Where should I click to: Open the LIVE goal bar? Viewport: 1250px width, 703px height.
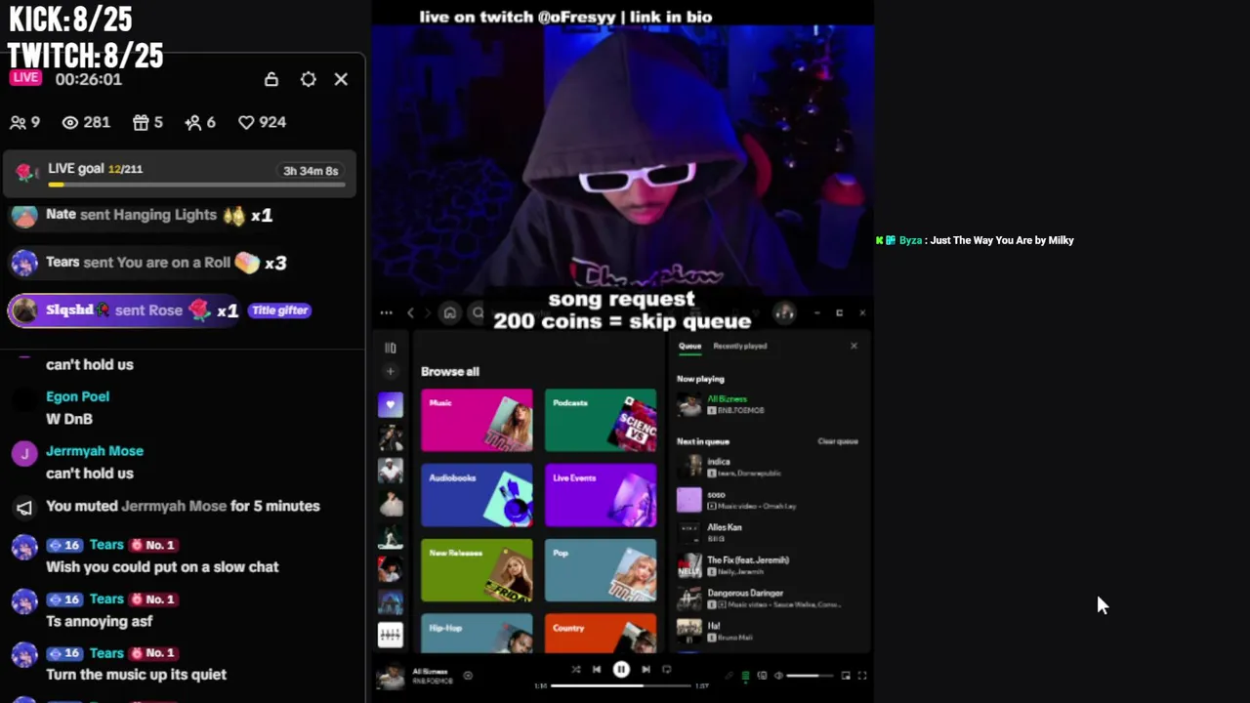point(180,173)
